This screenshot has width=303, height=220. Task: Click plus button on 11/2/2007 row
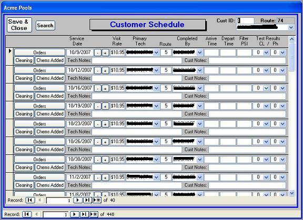[105, 177]
